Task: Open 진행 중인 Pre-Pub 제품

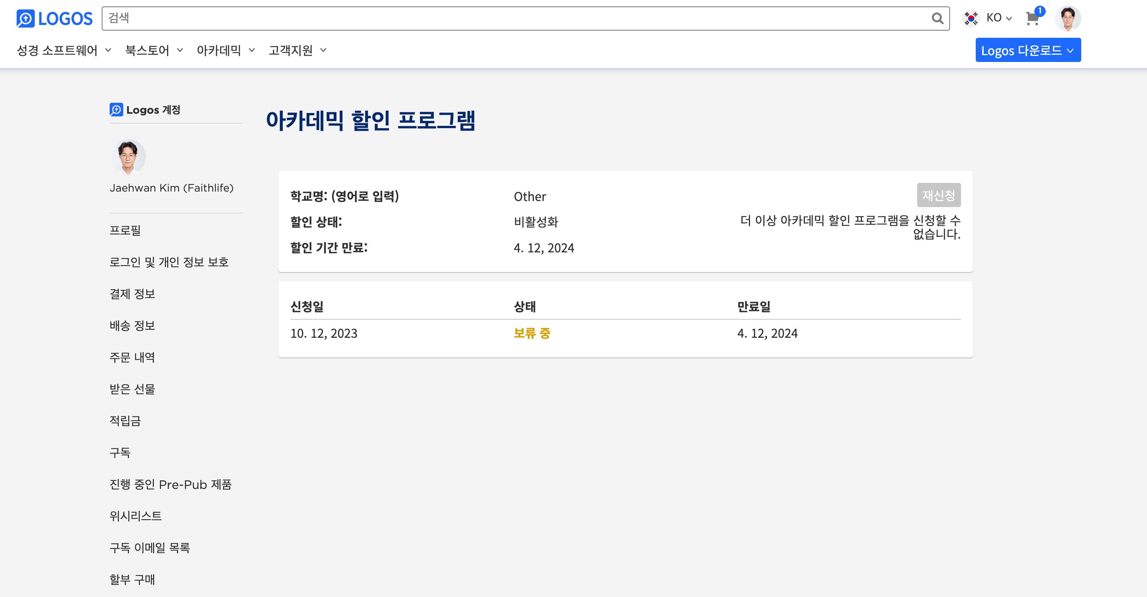Action: click(170, 484)
